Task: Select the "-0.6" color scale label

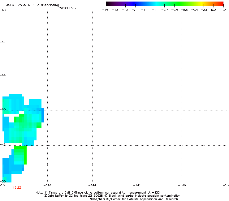Action: pyautogui.click(x=175, y=10)
